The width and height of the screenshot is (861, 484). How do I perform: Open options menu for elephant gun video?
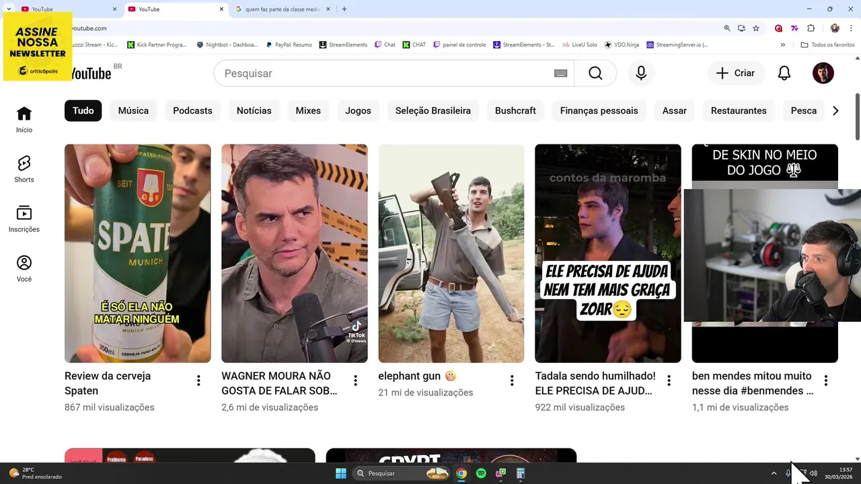coord(512,381)
